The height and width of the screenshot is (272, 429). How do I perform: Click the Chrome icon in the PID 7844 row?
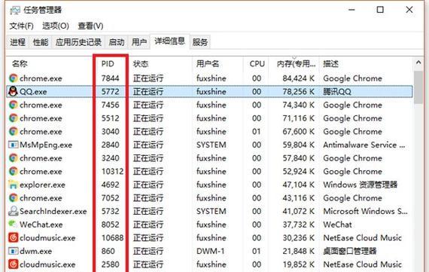pyautogui.click(x=13, y=78)
